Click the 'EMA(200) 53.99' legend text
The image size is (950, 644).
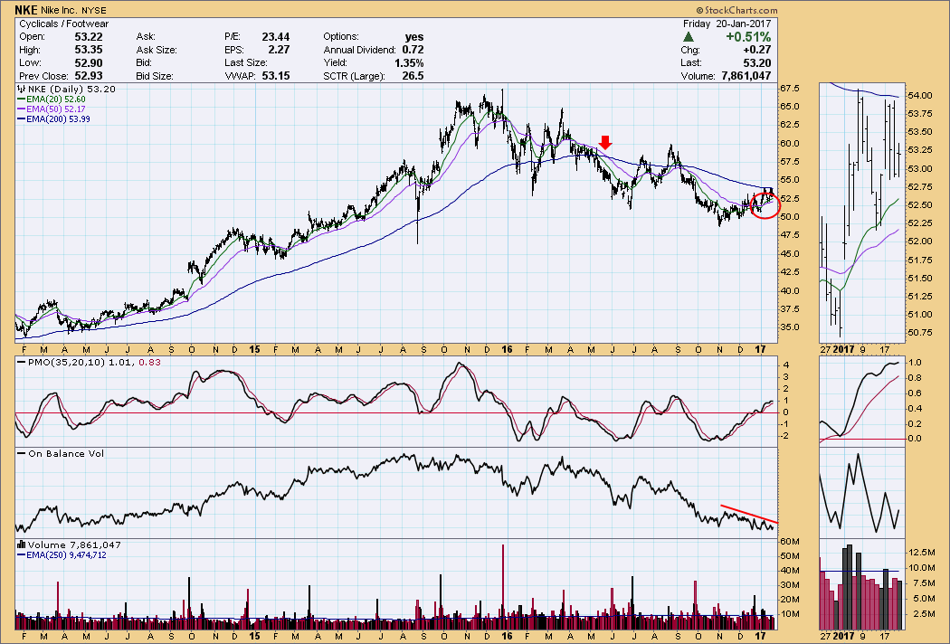click(58, 120)
